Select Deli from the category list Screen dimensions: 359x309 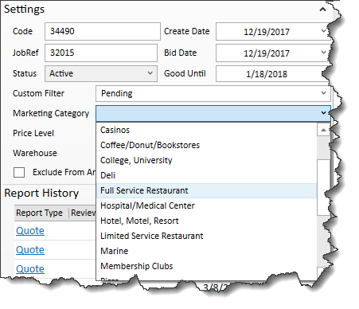[x=206, y=175]
